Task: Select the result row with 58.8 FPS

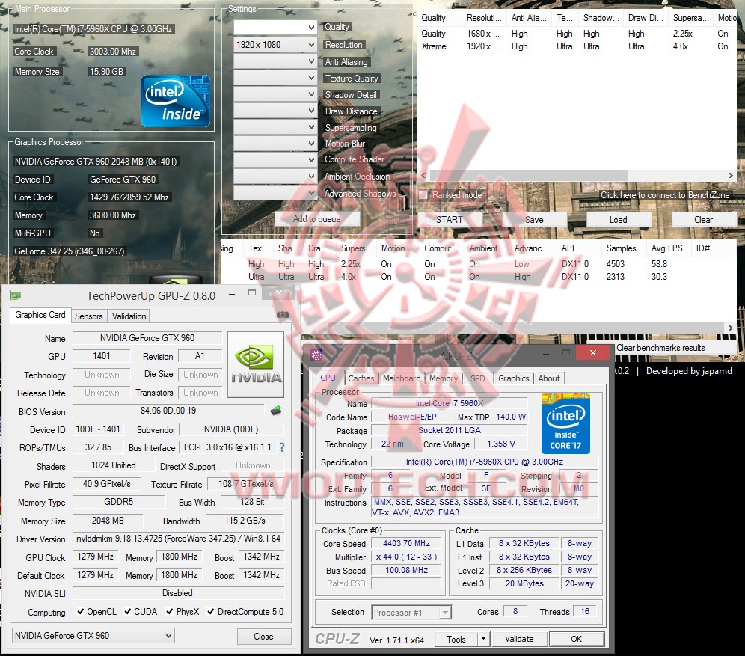Action: coord(479,264)
